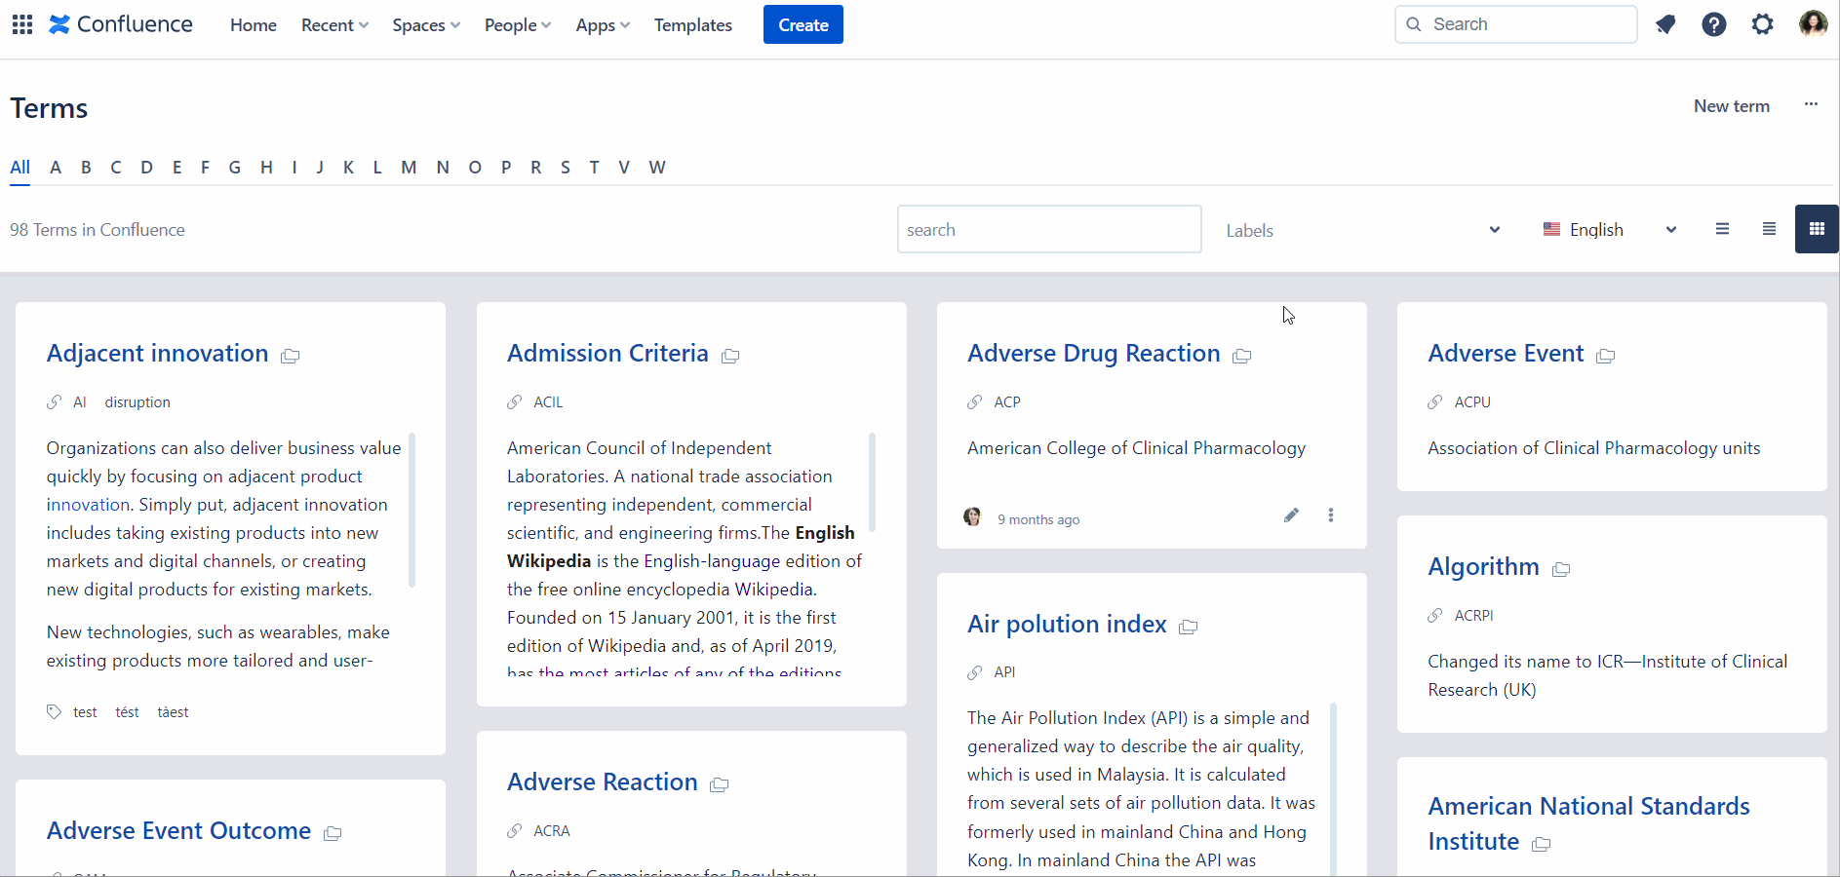Switch to detailed list view
The height and width of the screenshot is (877, 1840).
pyautogui.click(x=1768, y=229)
